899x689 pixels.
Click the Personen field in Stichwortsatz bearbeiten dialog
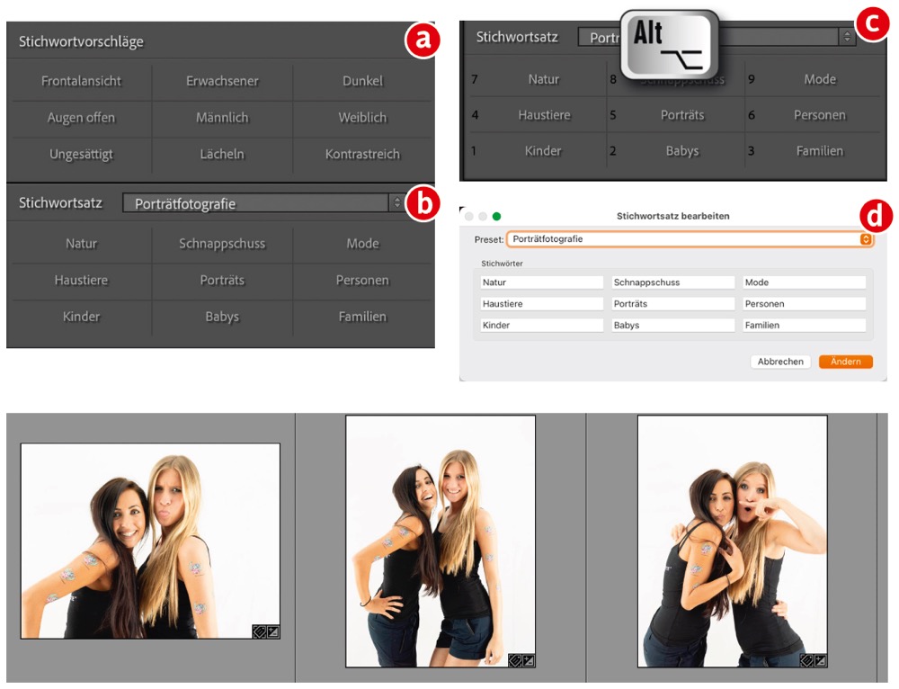(805, 303)
